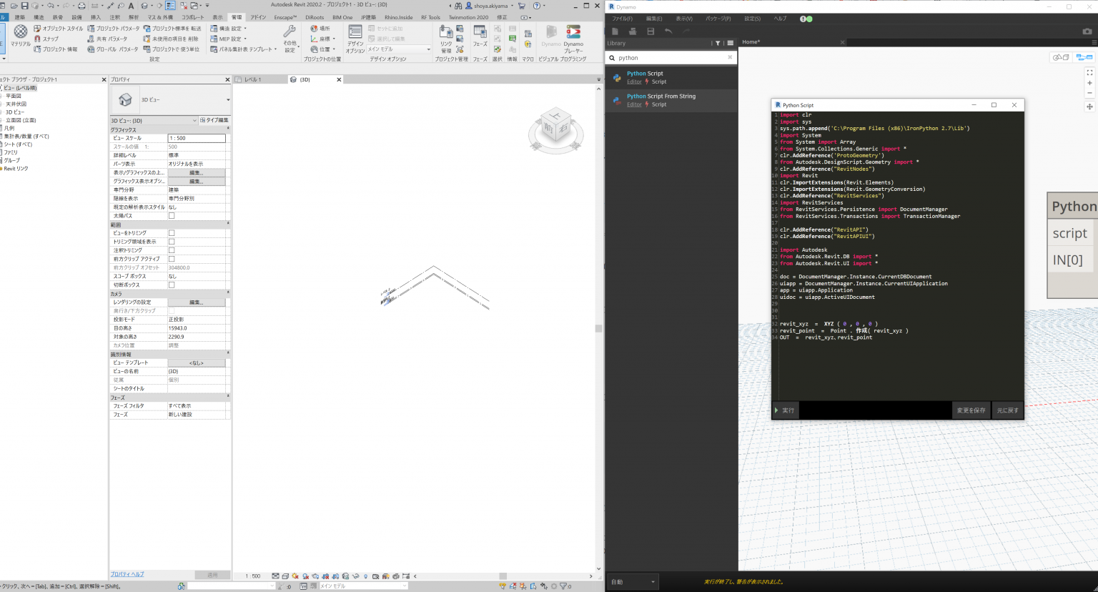This screenshot has height=592, width=1098.
Task: Open Dynamo's パッケージ(P) menu
Action: click(x=717, y=18)
